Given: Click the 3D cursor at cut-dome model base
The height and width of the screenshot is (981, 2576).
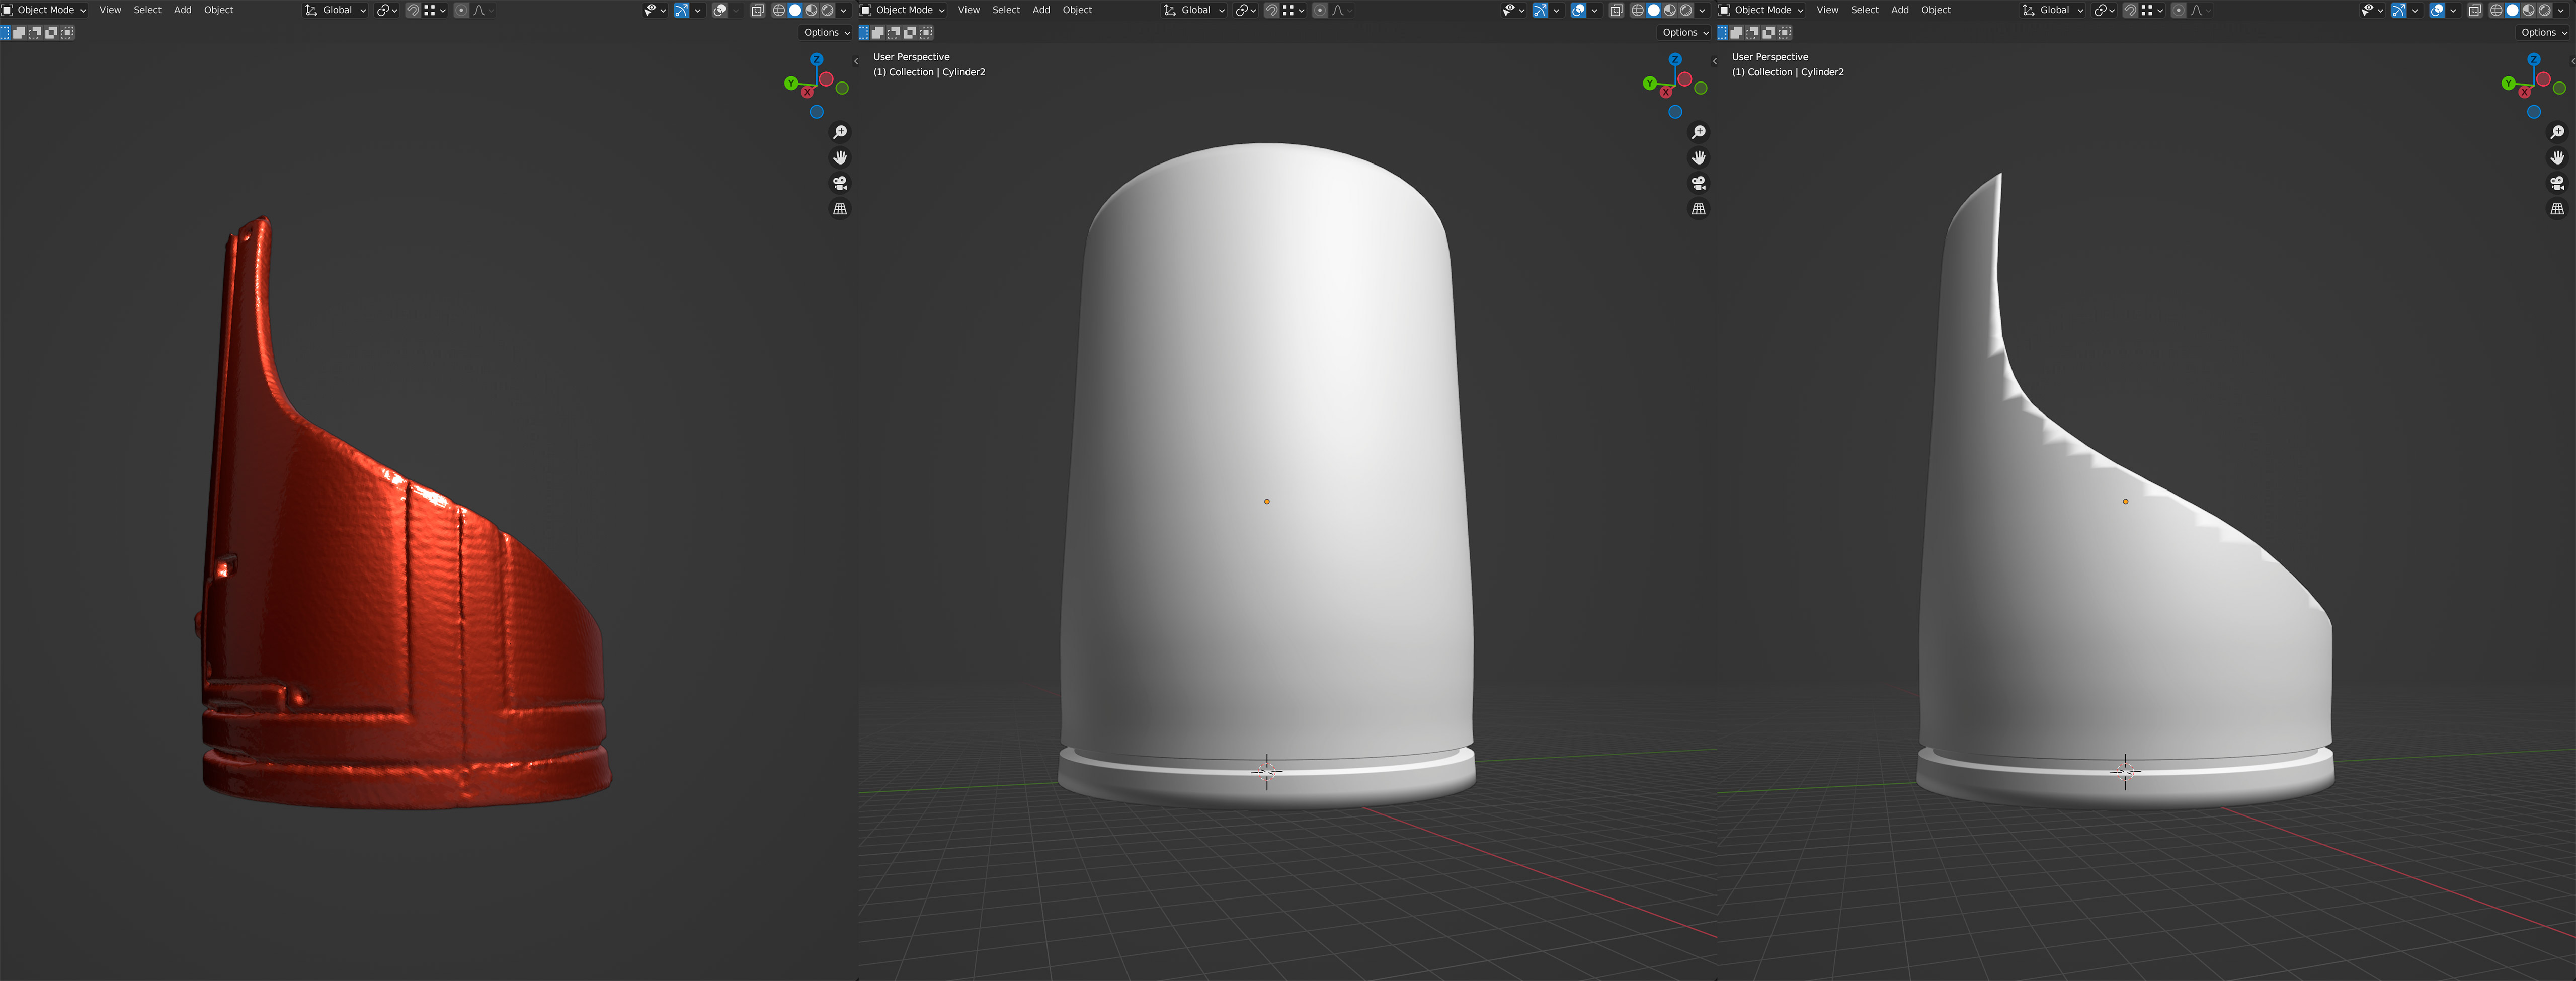Looking at the screenshot, I should [2125, 771].
